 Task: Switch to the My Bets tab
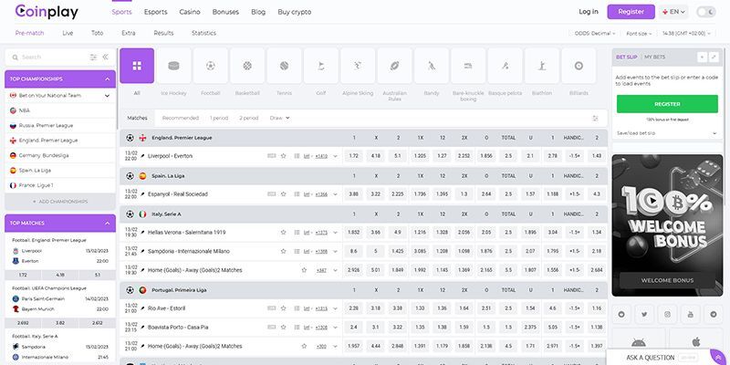click(654, 57)
